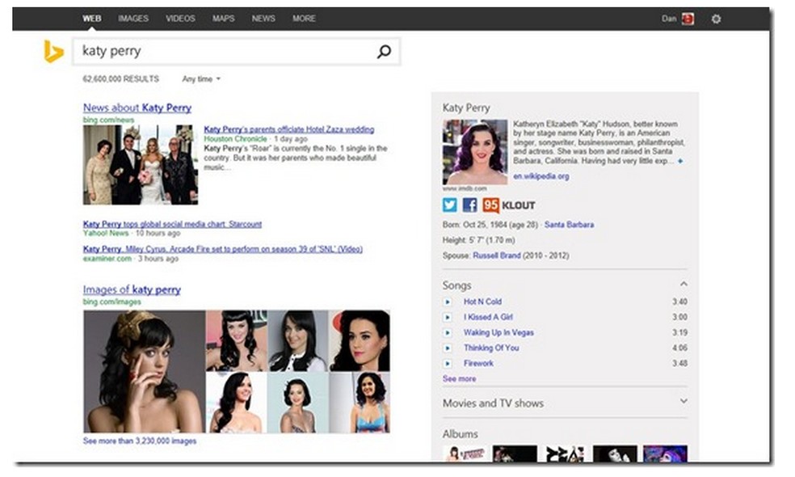The height and width of the screenshot is (477, 795).
Task: Open the Any time filter dropdown
Action: click(200, 78)
